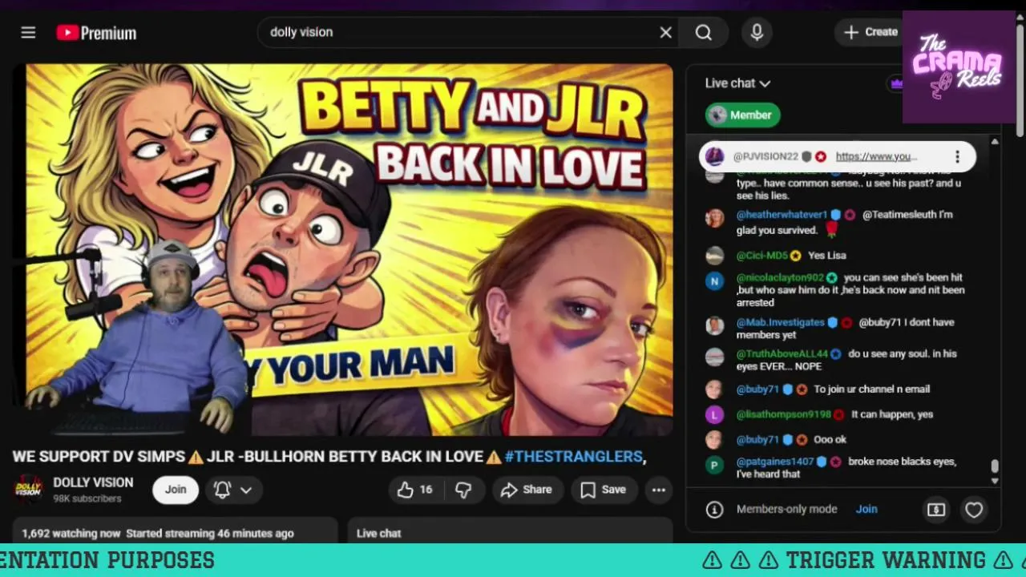
Task: Open @buby71 'Ooo ok' message author
Action: click(757, 440)
